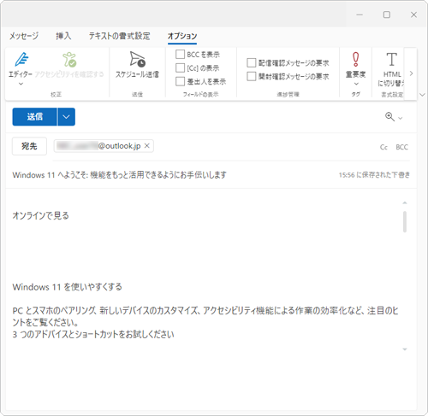
Task: Click the scroll down arrow in body
Action: [x=405, y=349]
